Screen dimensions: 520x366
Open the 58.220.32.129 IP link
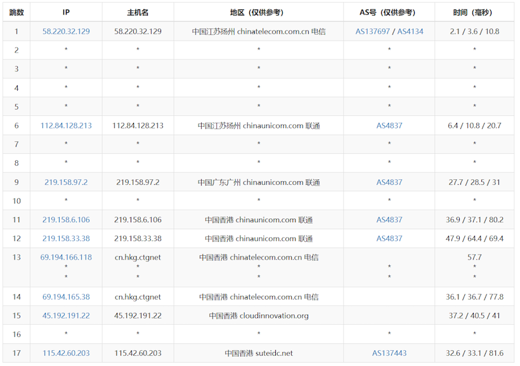click(66, 31)
